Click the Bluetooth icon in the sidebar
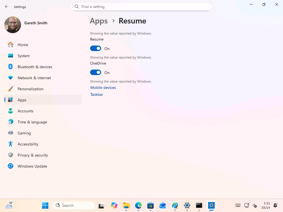283x212 pixels. point(11,67)
